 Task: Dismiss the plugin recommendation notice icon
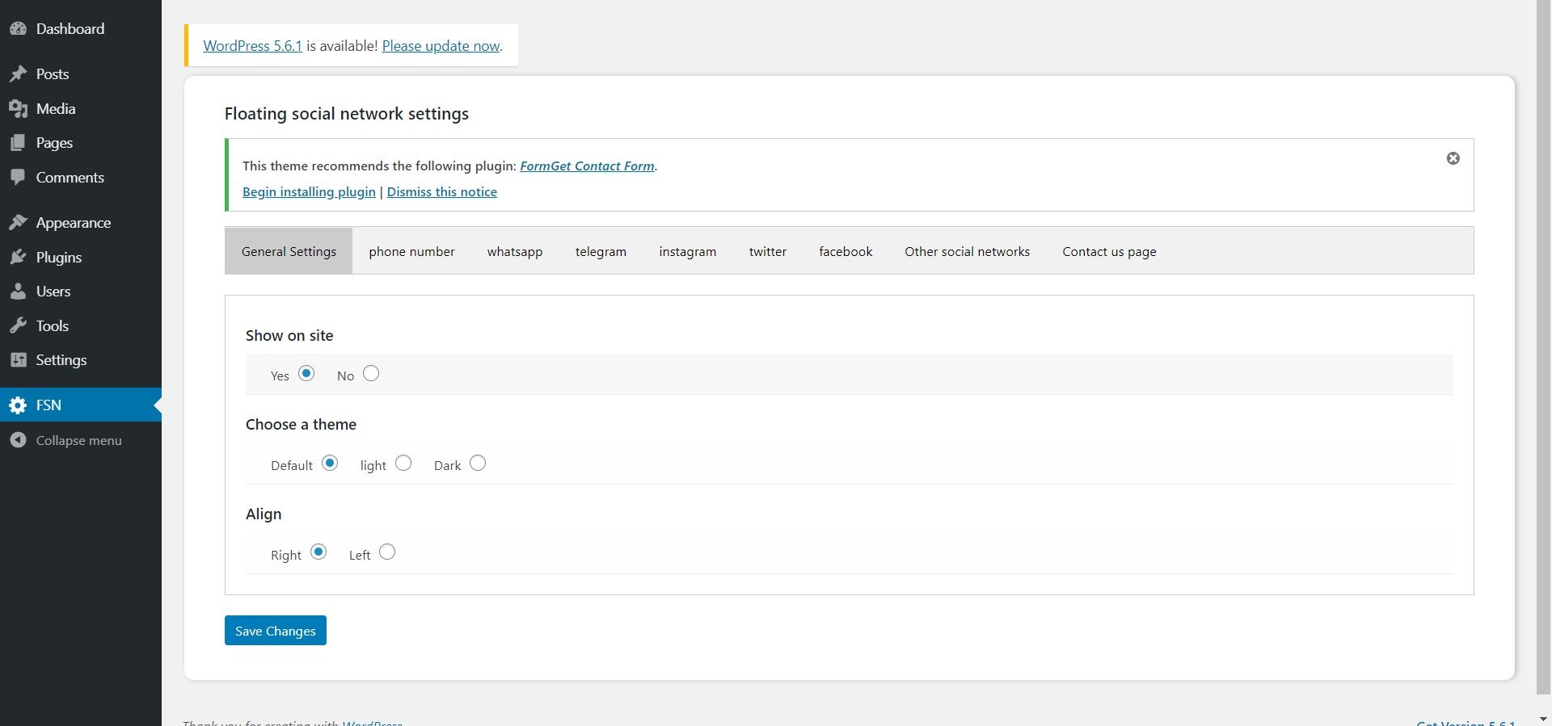click(x=1453, y=158)
